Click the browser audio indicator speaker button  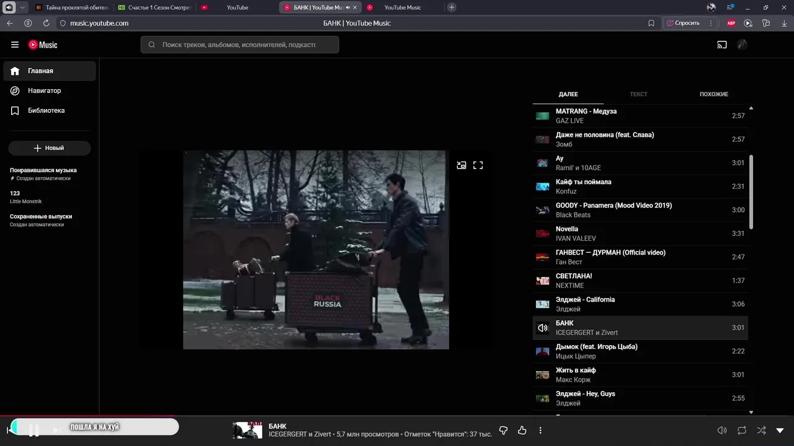click(x=9, y=7)
